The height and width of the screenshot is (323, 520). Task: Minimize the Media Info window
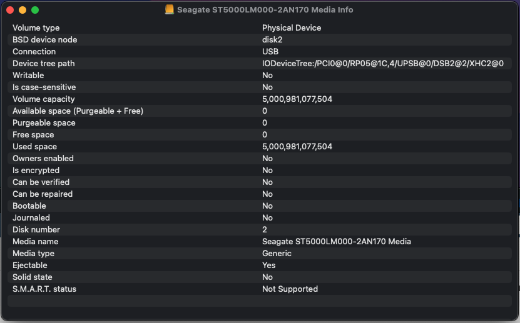(23, 10)
